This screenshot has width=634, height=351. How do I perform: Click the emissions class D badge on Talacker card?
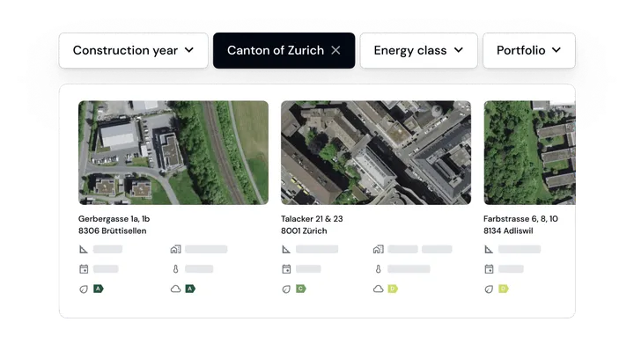click(x=393, y=289)
